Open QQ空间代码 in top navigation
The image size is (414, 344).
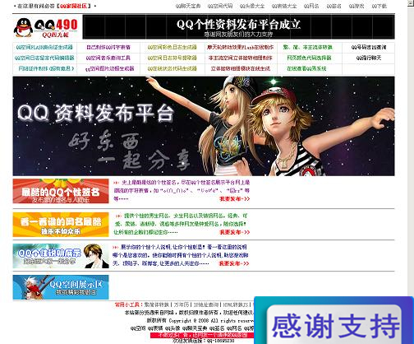point(220,6)
